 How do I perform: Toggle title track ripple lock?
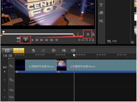[4, 90]
